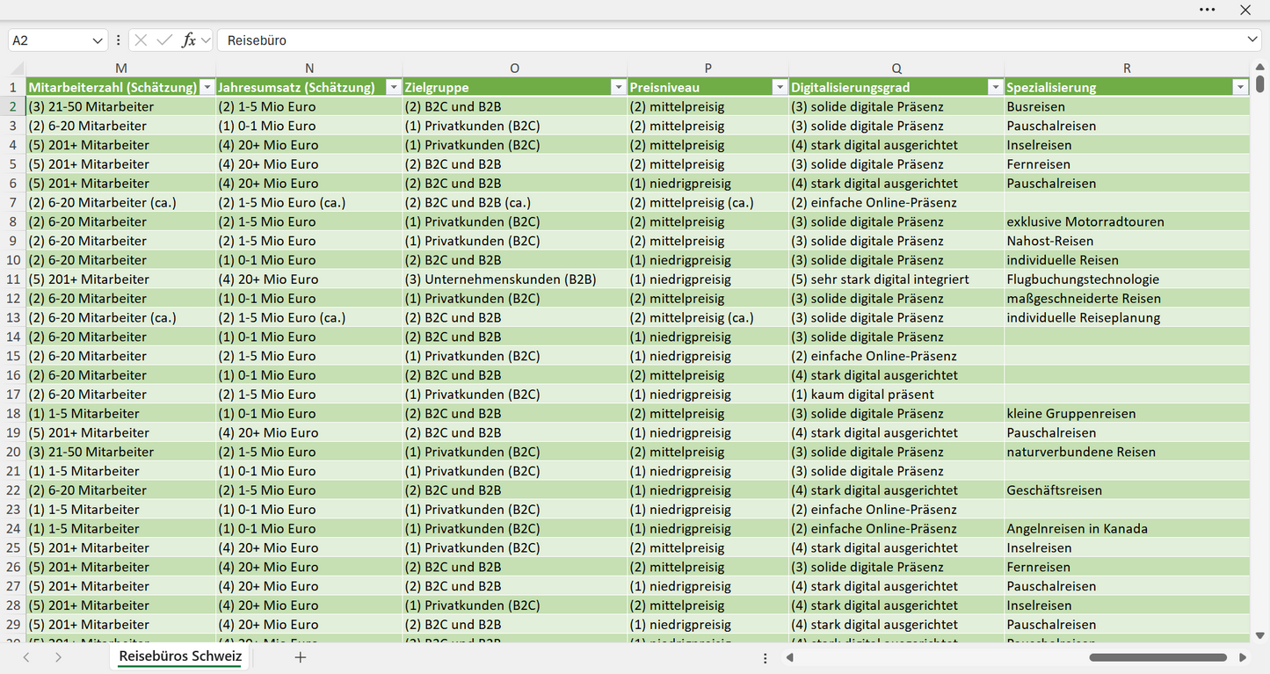1270x674 pixels.
Task: Select column Q by its header
Action: [x=896, y=69]
